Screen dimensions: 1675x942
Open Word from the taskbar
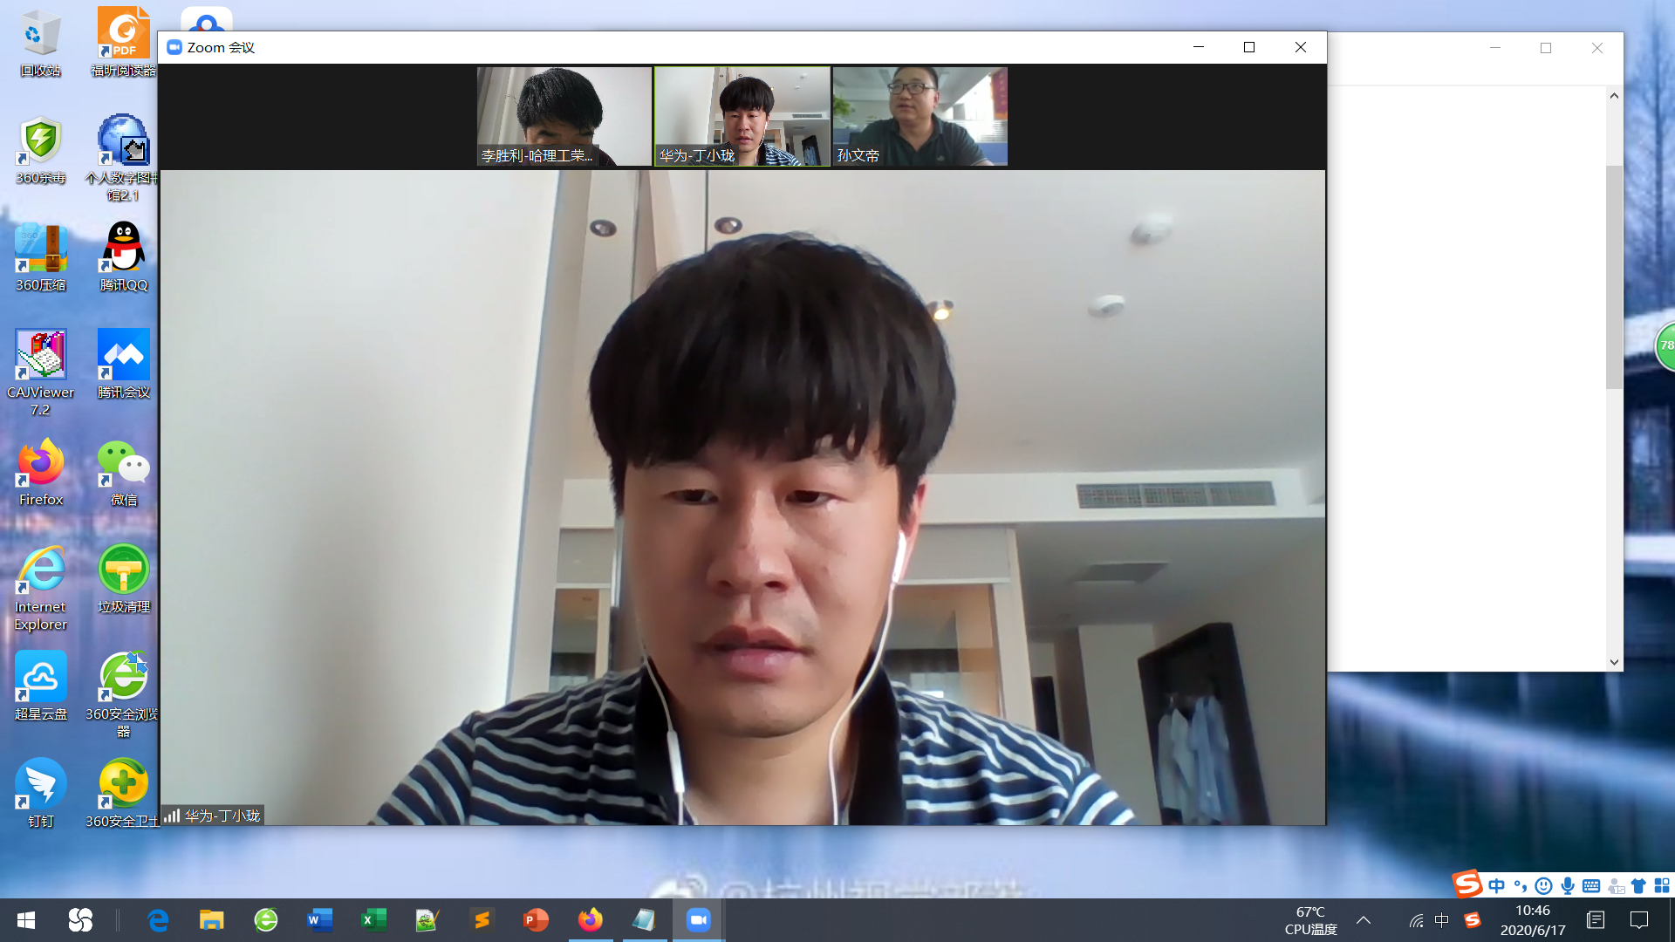[x=319, y=920]
